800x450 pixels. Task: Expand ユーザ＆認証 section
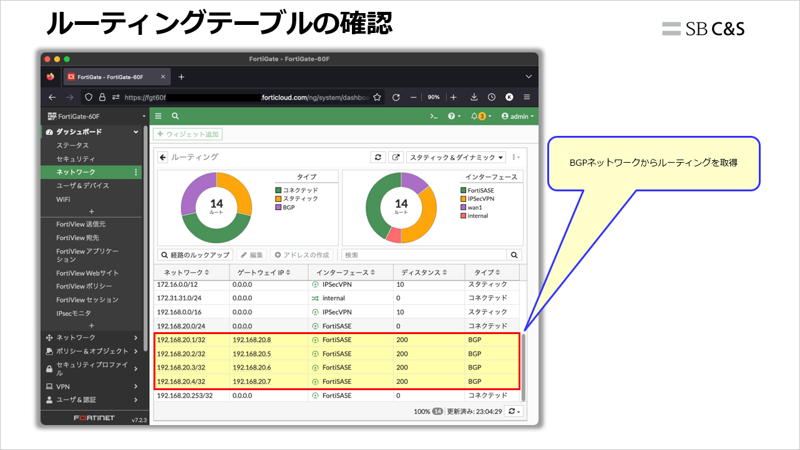(x=92, y=400)
